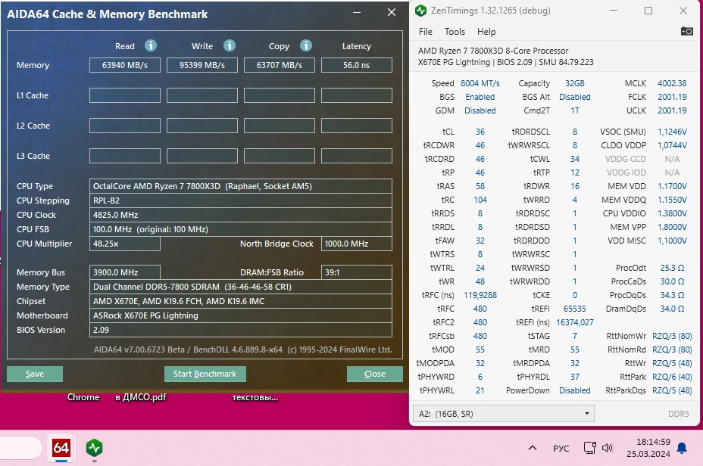
Task: Open the ZenTimings Help menu
Action: coord(486,32)
